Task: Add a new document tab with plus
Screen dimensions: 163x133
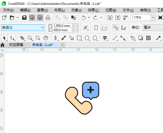Action: (x=63, y=45)
